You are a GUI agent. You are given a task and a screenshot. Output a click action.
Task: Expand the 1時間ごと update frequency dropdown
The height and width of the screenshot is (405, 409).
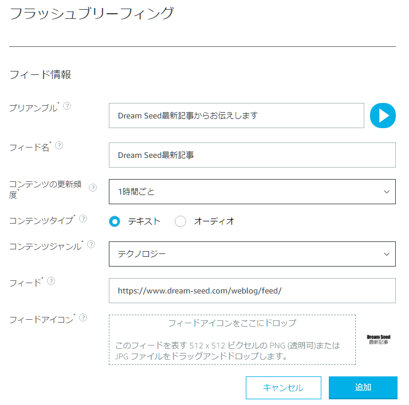pos(252,192)
